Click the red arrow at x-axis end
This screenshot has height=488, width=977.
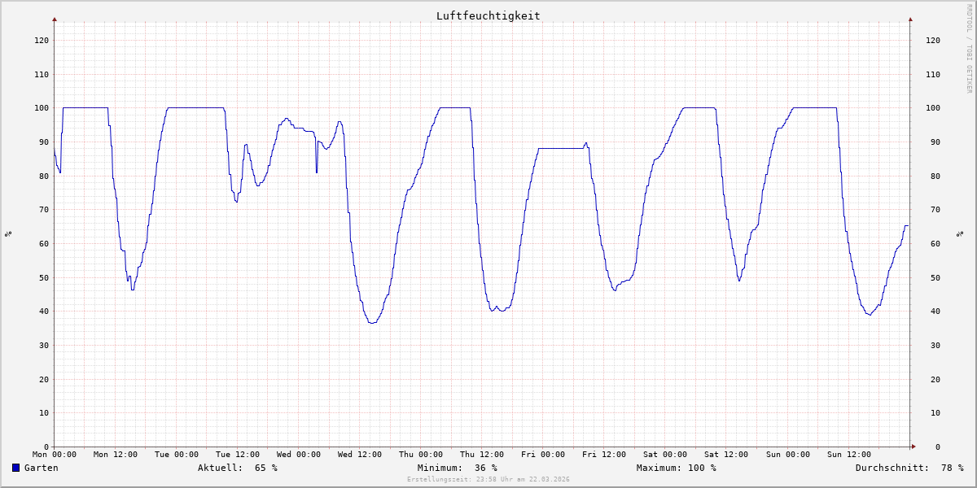(913, 447)
